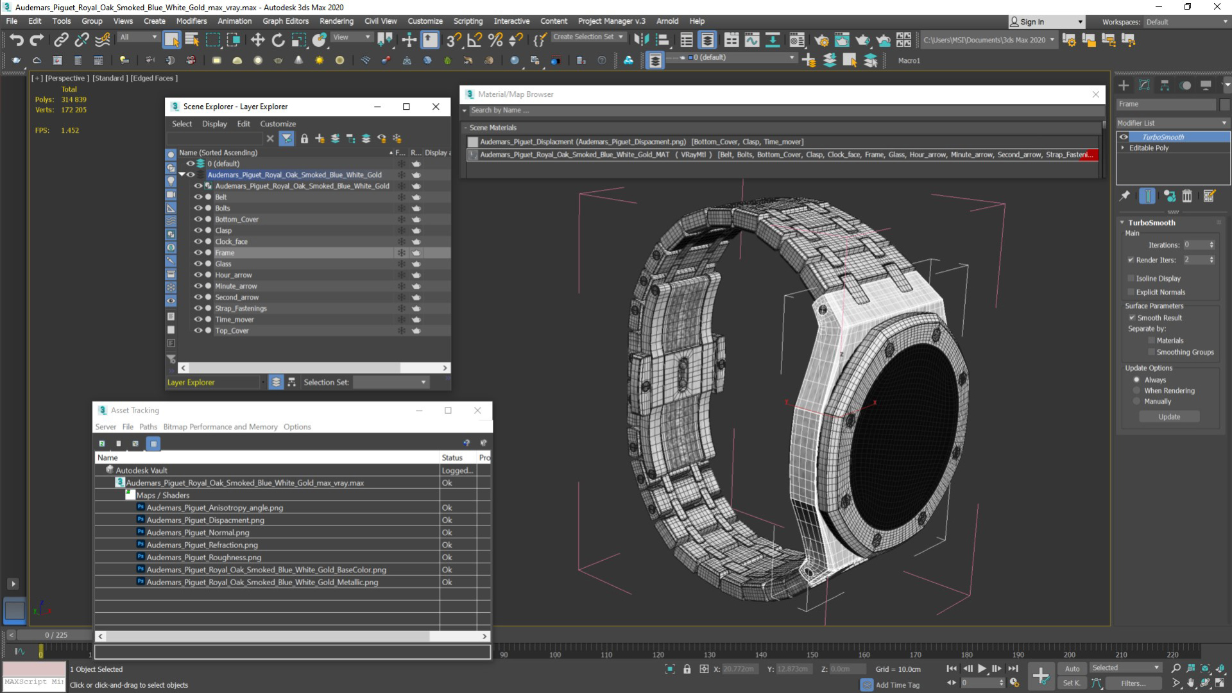Click Iterations spinner arrows
Image resolution: width=1232 pixels, height=693 pixels.
pos(1211,245)
